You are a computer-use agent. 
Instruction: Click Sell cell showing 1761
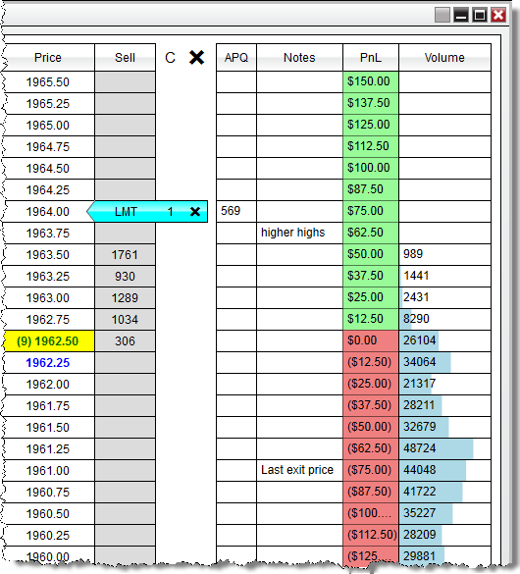coord(126,255)
